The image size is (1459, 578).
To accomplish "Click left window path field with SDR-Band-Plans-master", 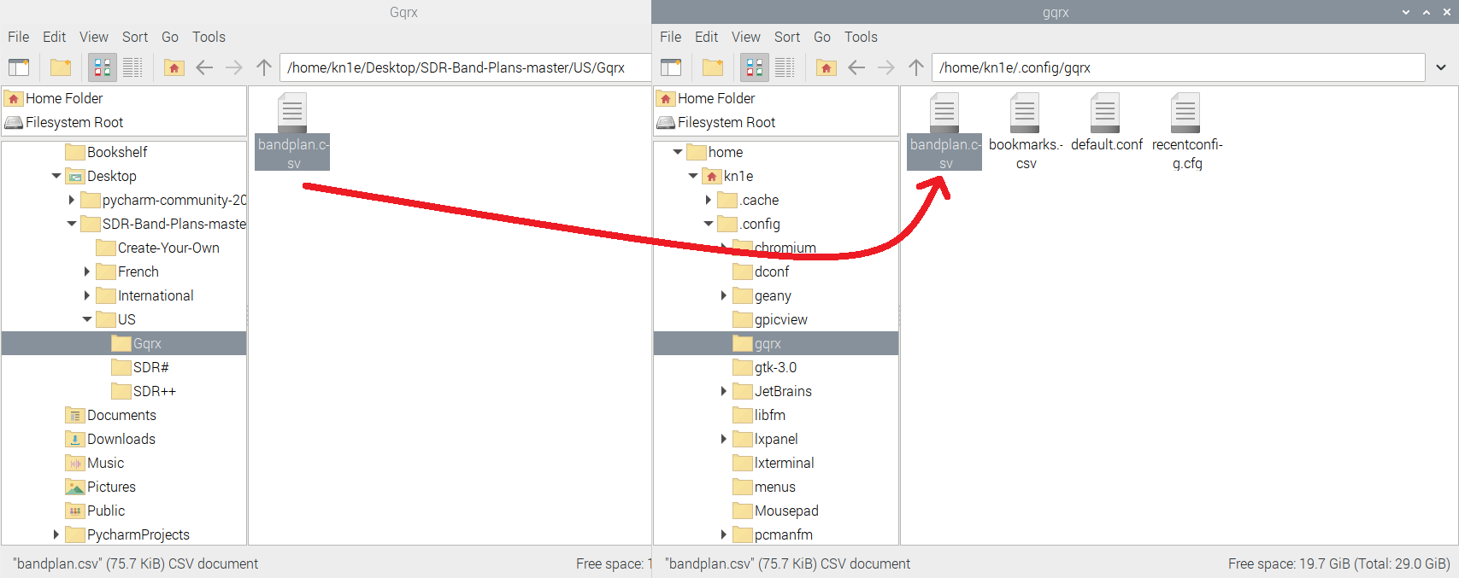I will pos(466,67).
